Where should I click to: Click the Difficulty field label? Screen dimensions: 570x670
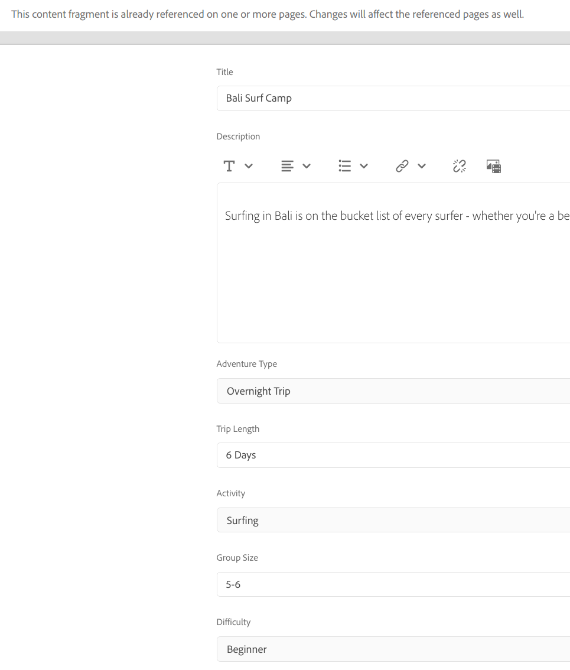click(x=233, y=622)
